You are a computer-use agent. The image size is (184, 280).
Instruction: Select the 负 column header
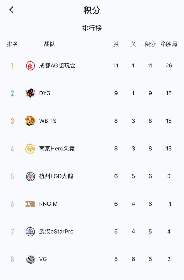(133, 44)
